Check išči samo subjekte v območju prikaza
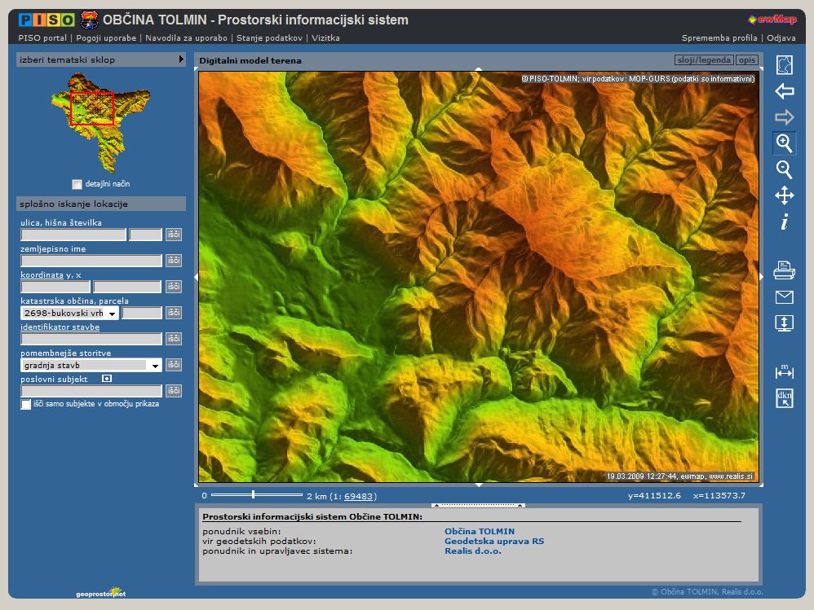814x610 pixels. (26, 404)
